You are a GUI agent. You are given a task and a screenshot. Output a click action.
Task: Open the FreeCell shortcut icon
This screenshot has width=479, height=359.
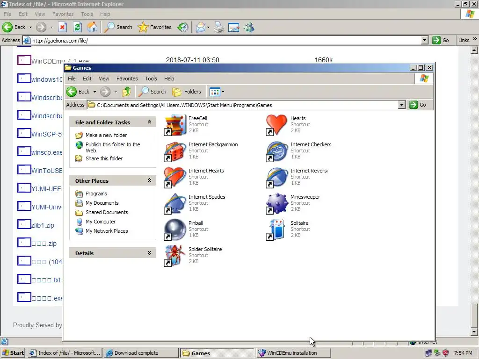click(175, 125)
